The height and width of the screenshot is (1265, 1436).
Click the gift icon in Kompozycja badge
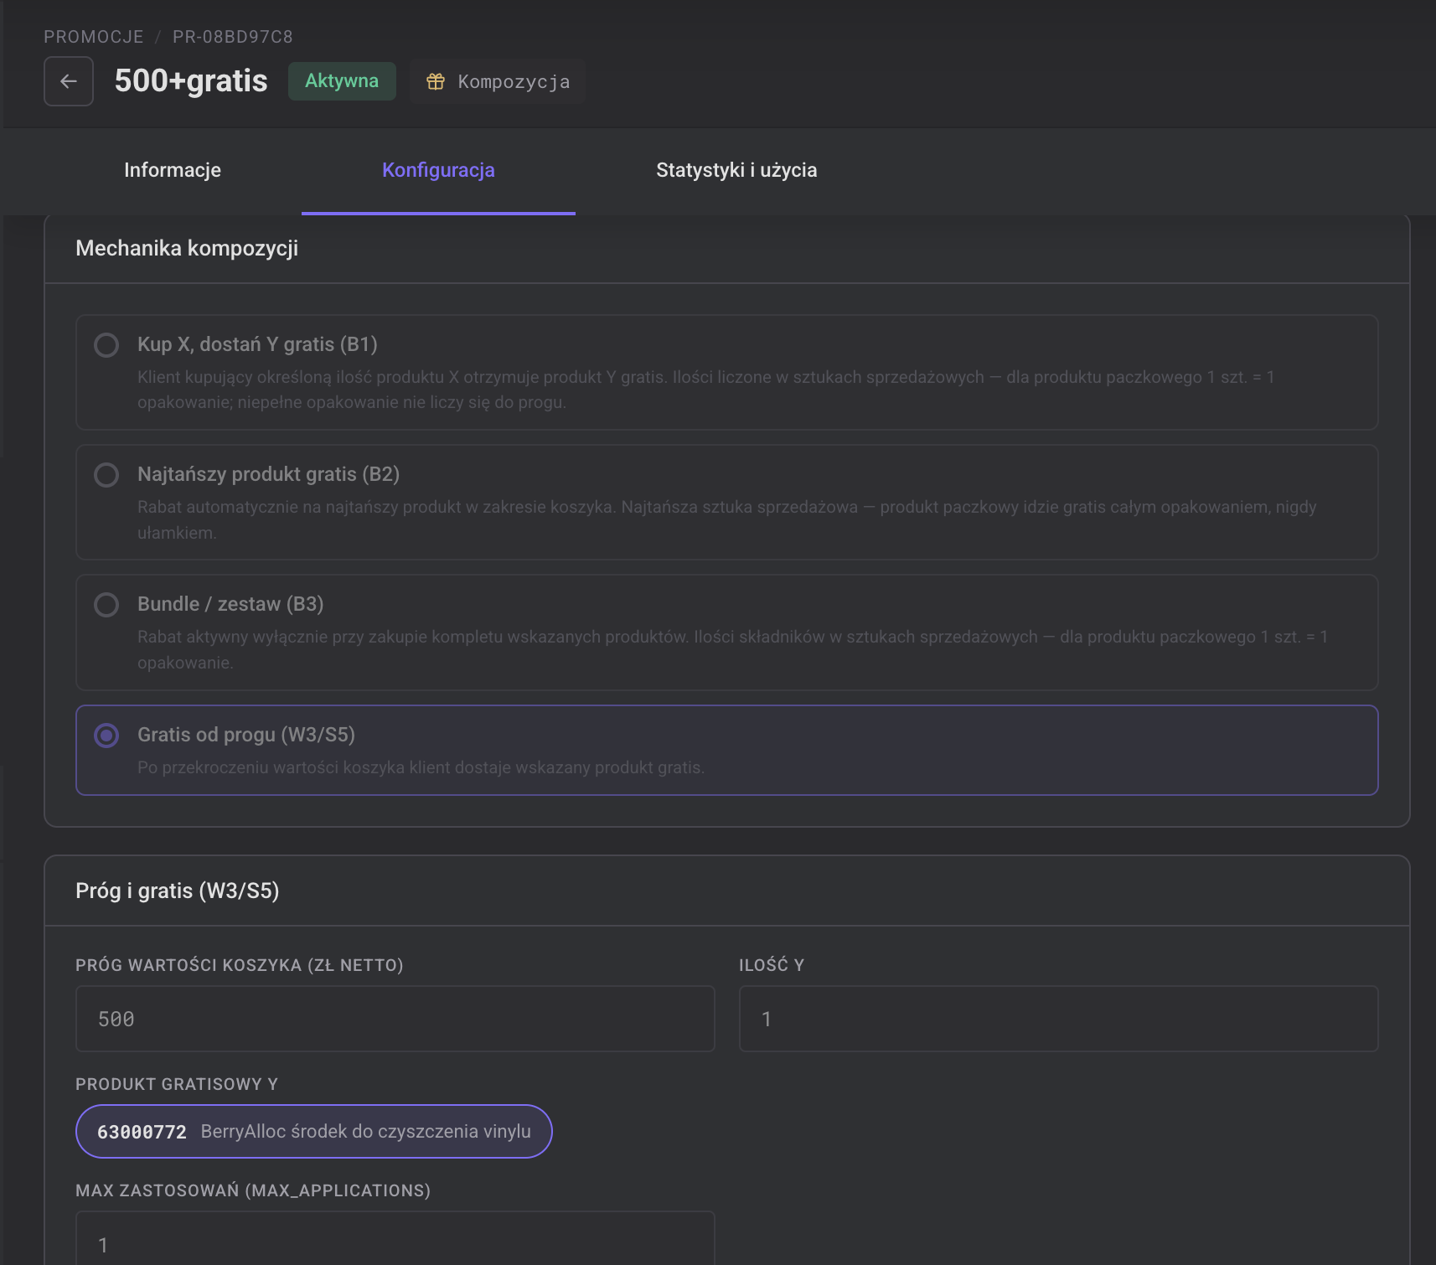pyautogui.click(x=436, y=81)
